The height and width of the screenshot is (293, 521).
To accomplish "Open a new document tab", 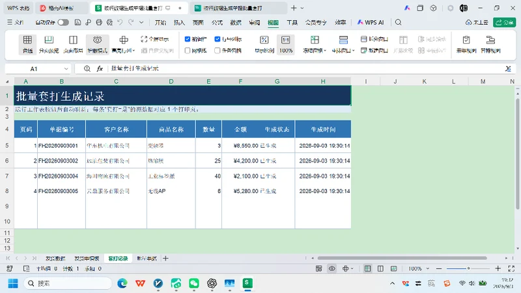I will (294, 8).
